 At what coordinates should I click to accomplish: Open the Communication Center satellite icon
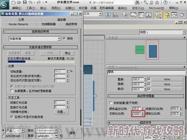(x=151, y=2)
